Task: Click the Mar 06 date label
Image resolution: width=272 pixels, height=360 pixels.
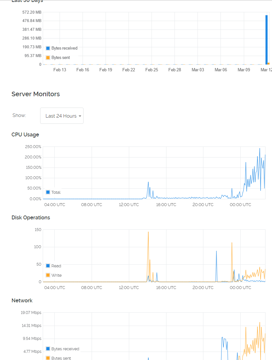Action: pyautogui.click(x=221, y=70)
